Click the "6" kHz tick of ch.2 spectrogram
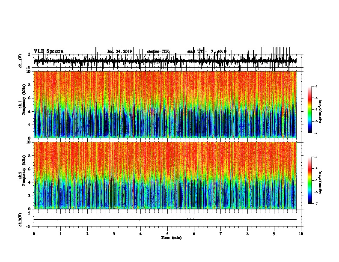 point(30,169)
